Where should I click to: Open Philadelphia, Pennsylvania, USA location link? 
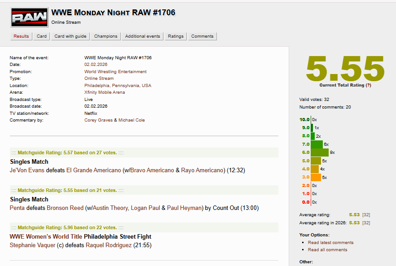118,85
